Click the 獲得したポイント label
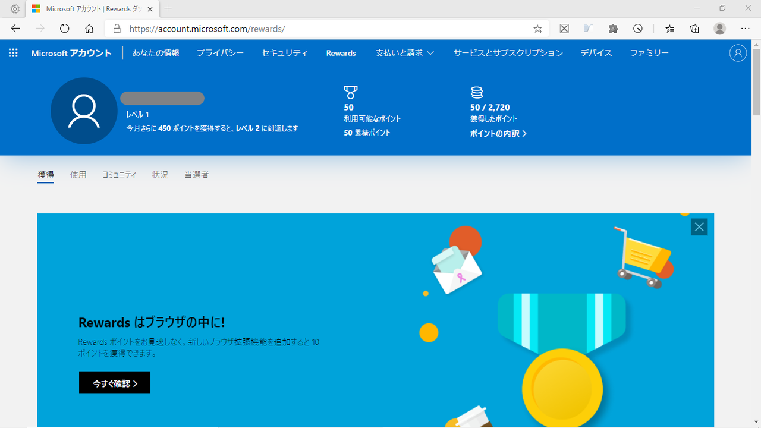The image size is (761, 428). pos(494,119)
